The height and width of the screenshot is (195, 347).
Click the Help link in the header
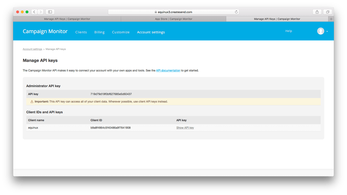point(289,31)
